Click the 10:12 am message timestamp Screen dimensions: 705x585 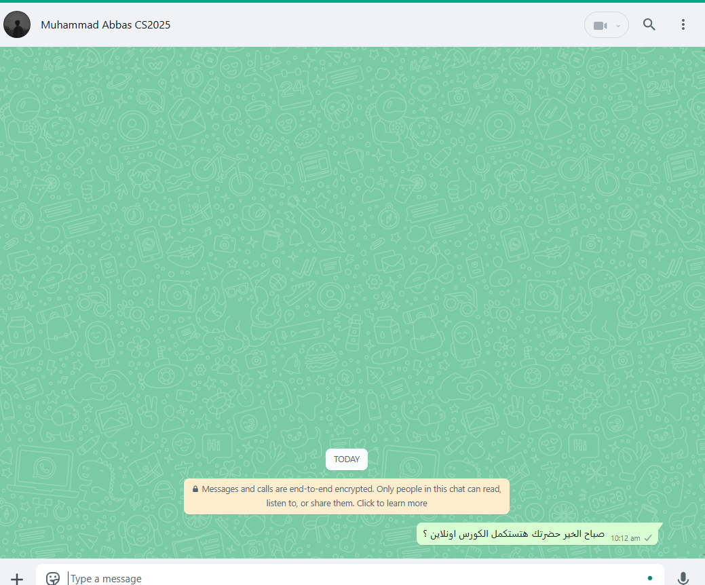(x=626, y=538)
